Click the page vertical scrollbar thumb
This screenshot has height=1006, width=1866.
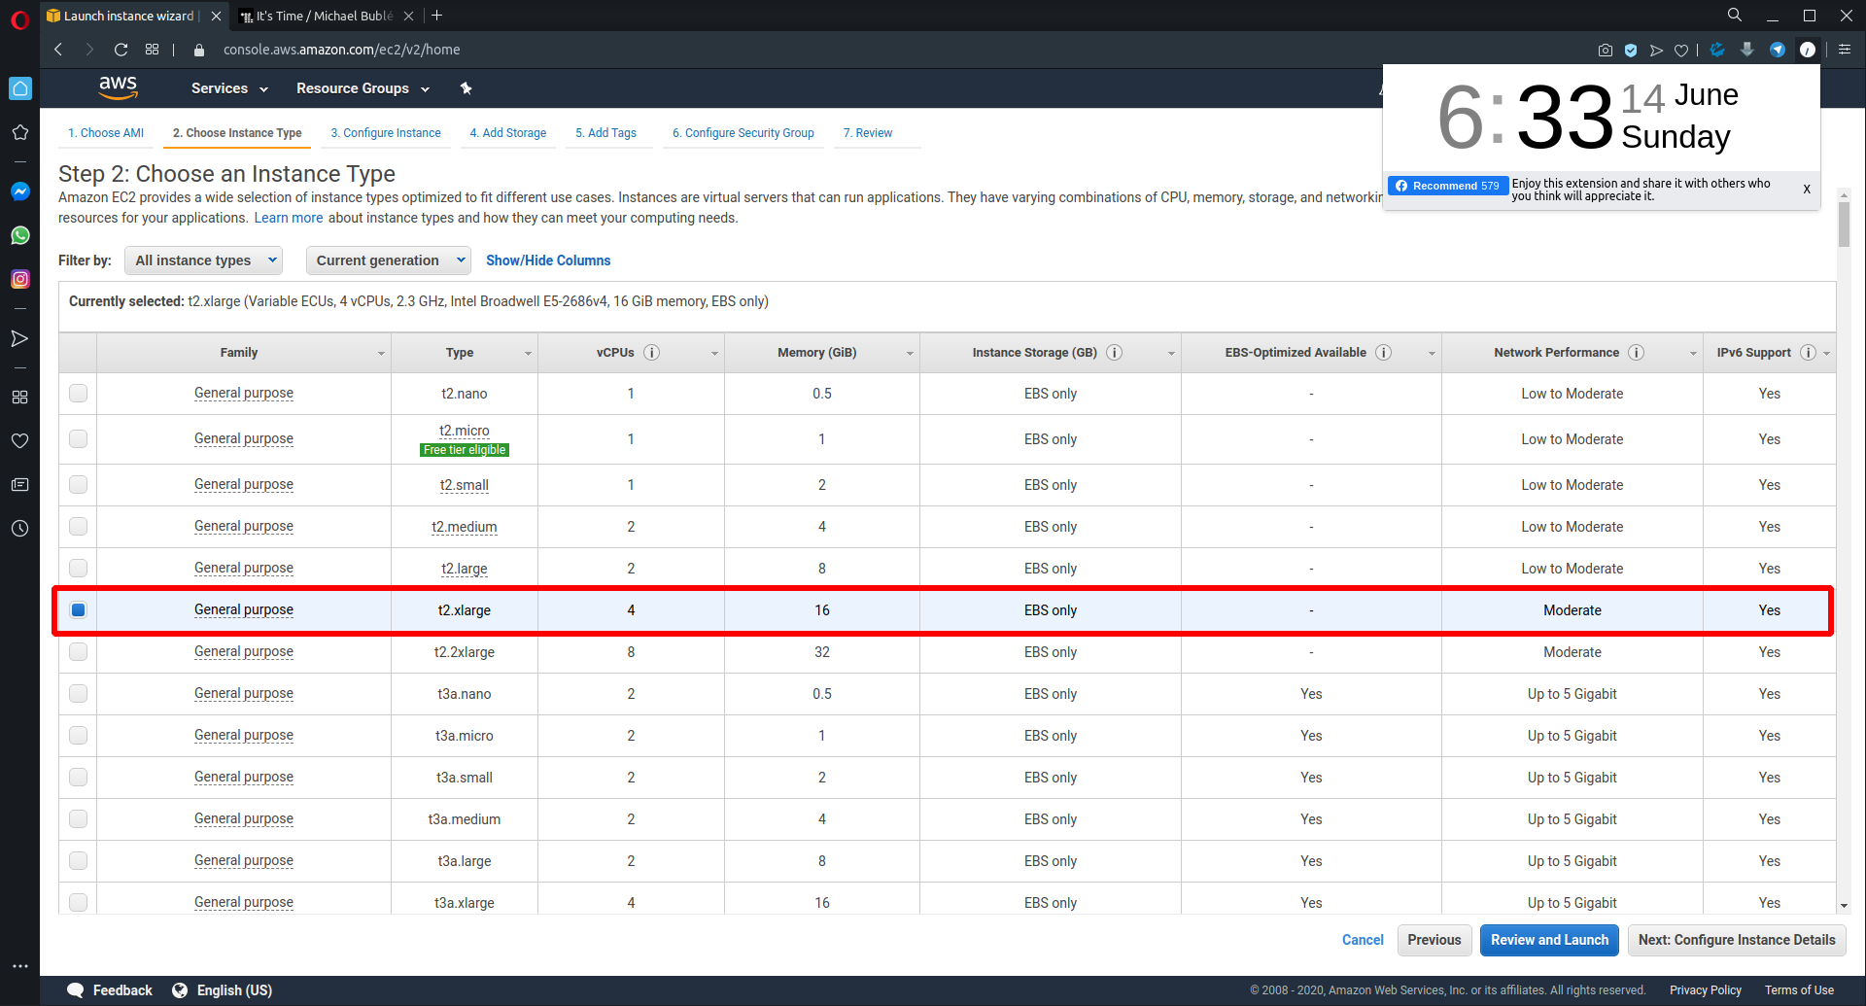click(1844, 225)
